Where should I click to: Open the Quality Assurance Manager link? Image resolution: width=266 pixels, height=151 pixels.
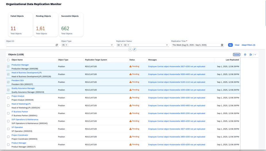coord(23,88)
